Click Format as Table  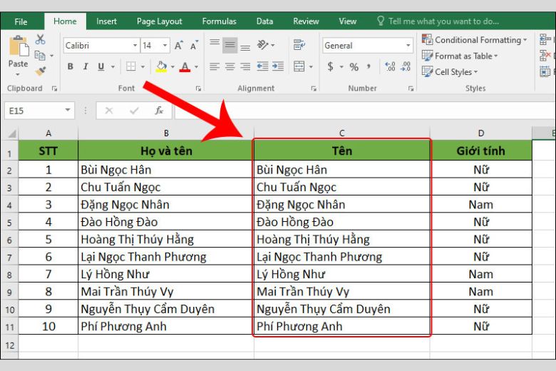[460, 56]
